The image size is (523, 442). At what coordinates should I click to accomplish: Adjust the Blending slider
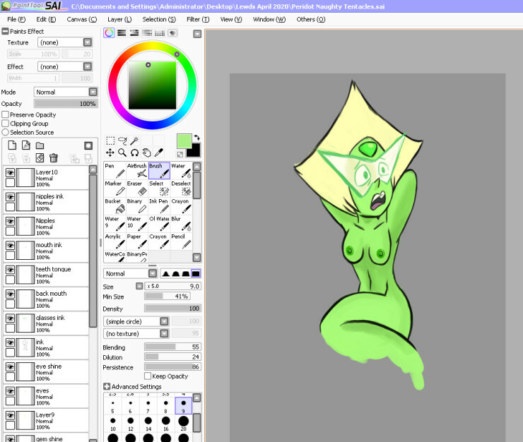(x=172, y=347)
